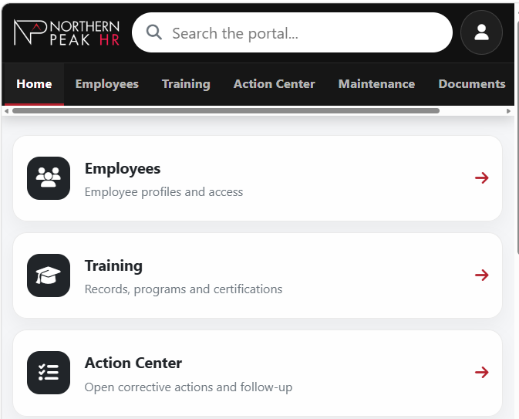The image size is (519, 419).
Task: Click 'Employee profiles and access' text
Action: click(163, 192)
